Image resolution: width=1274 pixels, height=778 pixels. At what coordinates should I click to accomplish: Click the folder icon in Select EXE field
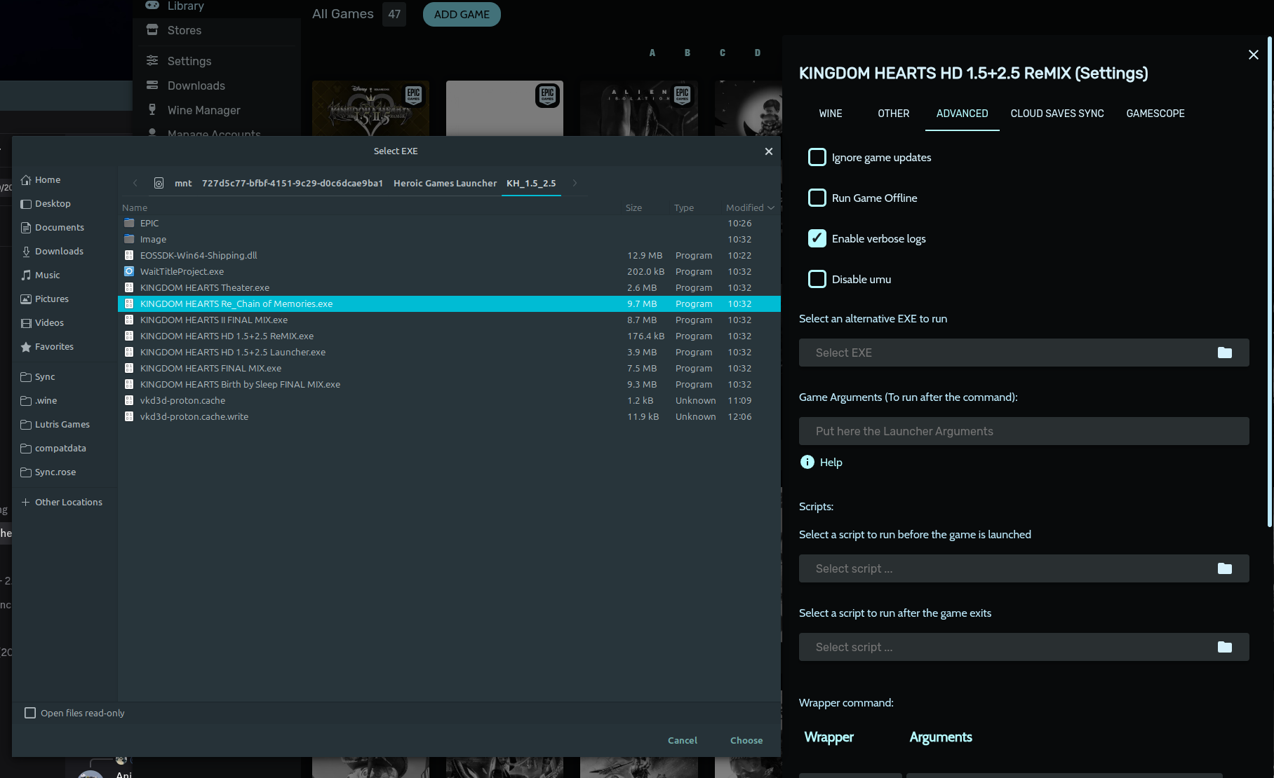(x=1225, y=353)
